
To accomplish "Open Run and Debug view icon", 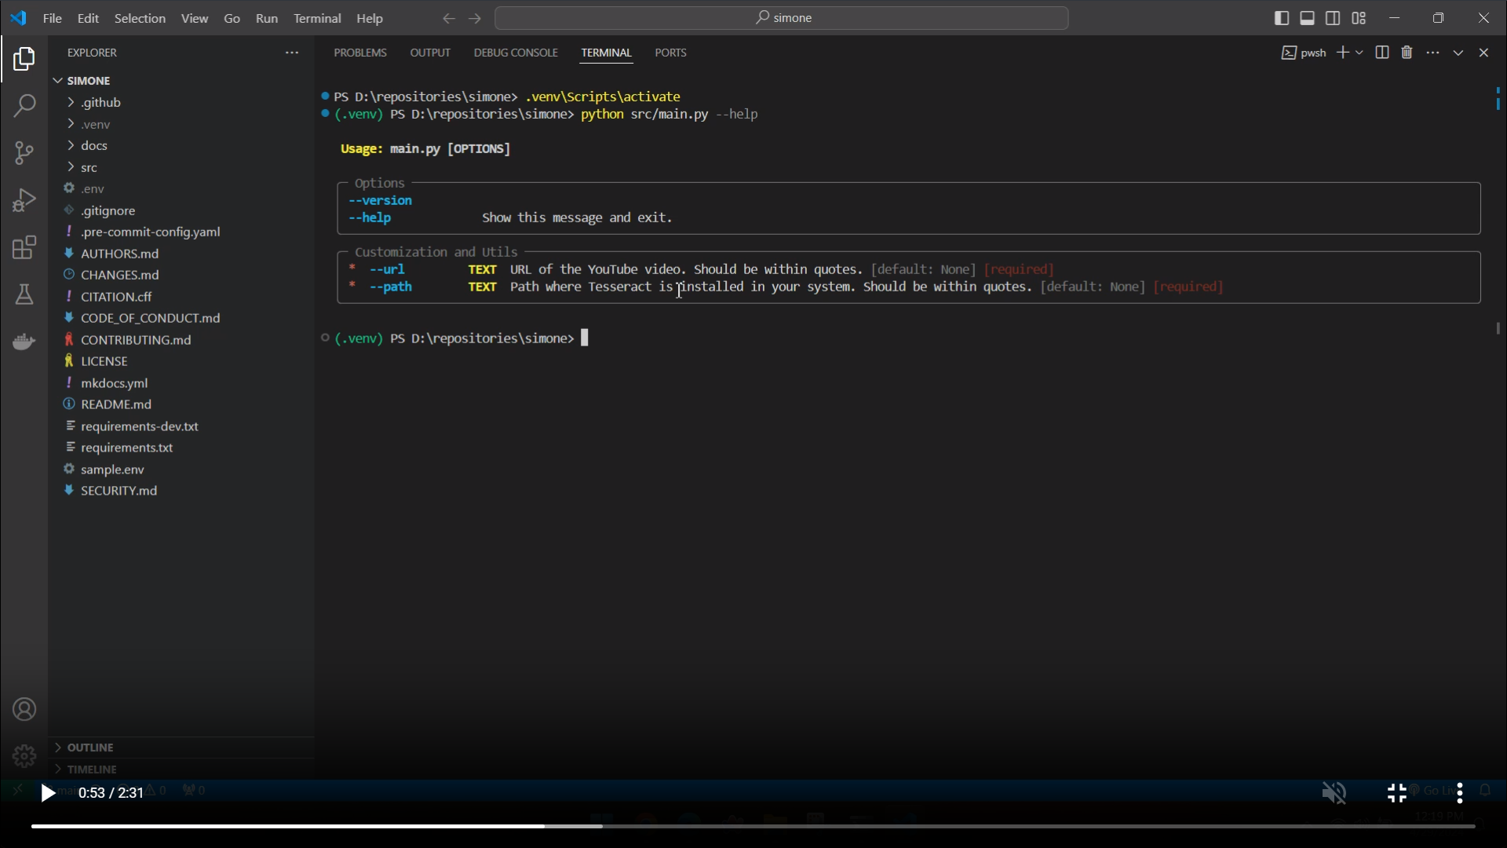I will click(24, 200).
